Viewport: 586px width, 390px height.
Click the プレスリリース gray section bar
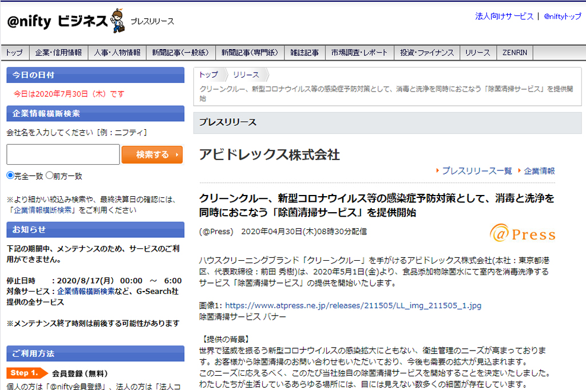point(387,122)
